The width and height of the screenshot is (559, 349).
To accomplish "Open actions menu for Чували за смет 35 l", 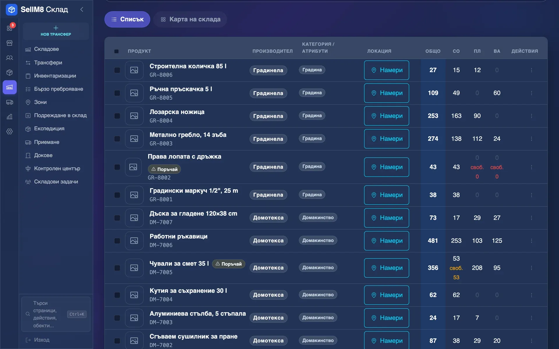I will pos(531,268).
